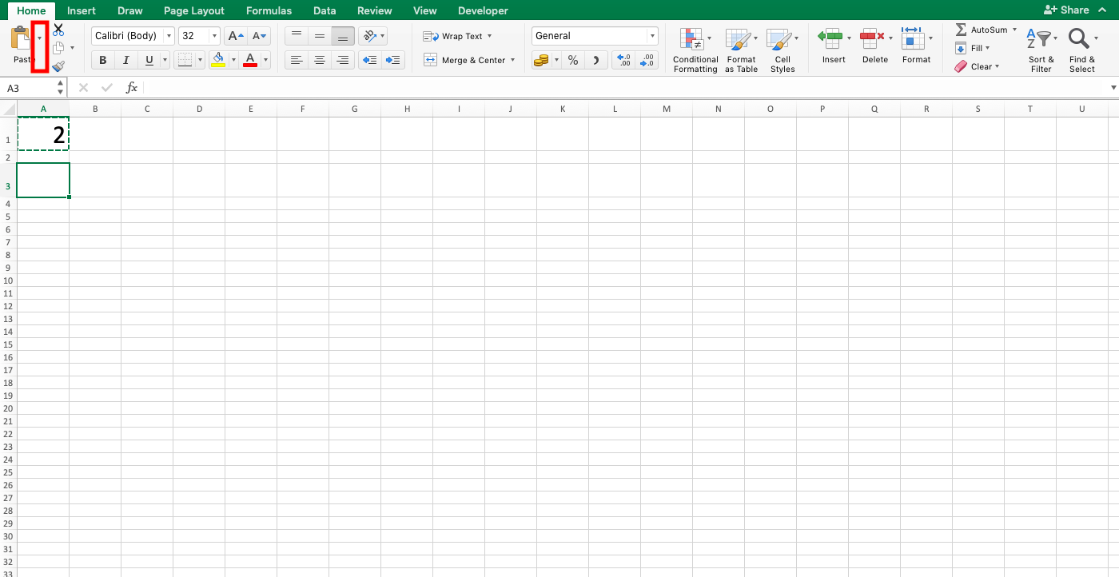Cut selection with the scissors icon
The height and width of the screenshot is (577, 1119).
click(x=58, y=30)
